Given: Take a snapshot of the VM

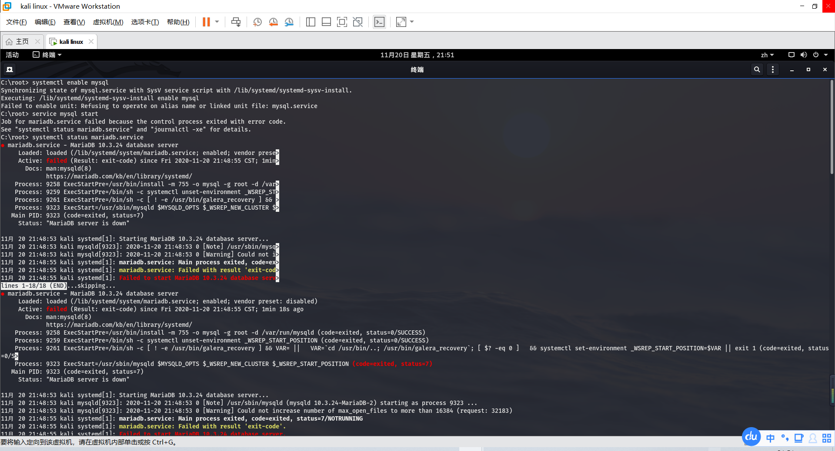Looking at the screenshot, I should (257, 22).
